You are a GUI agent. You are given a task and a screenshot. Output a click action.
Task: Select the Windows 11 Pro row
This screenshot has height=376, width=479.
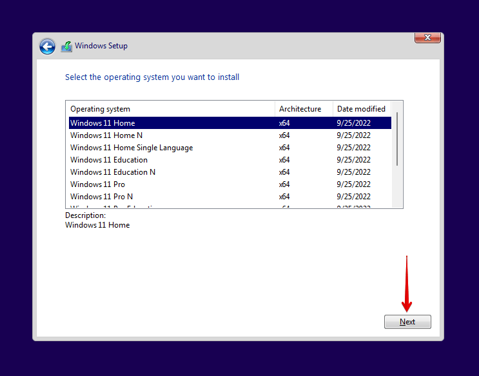(230, 184)
